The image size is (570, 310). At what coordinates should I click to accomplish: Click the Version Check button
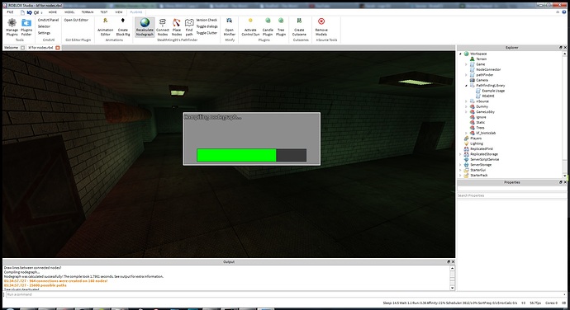coord(207,20)
